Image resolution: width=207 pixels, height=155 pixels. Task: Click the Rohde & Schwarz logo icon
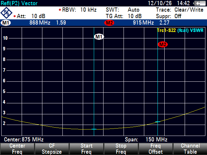(6, 13)
